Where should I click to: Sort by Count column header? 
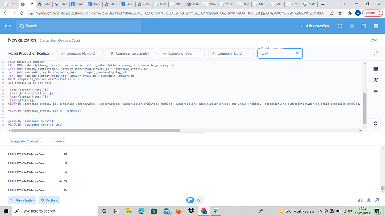(x=58, y=141)
